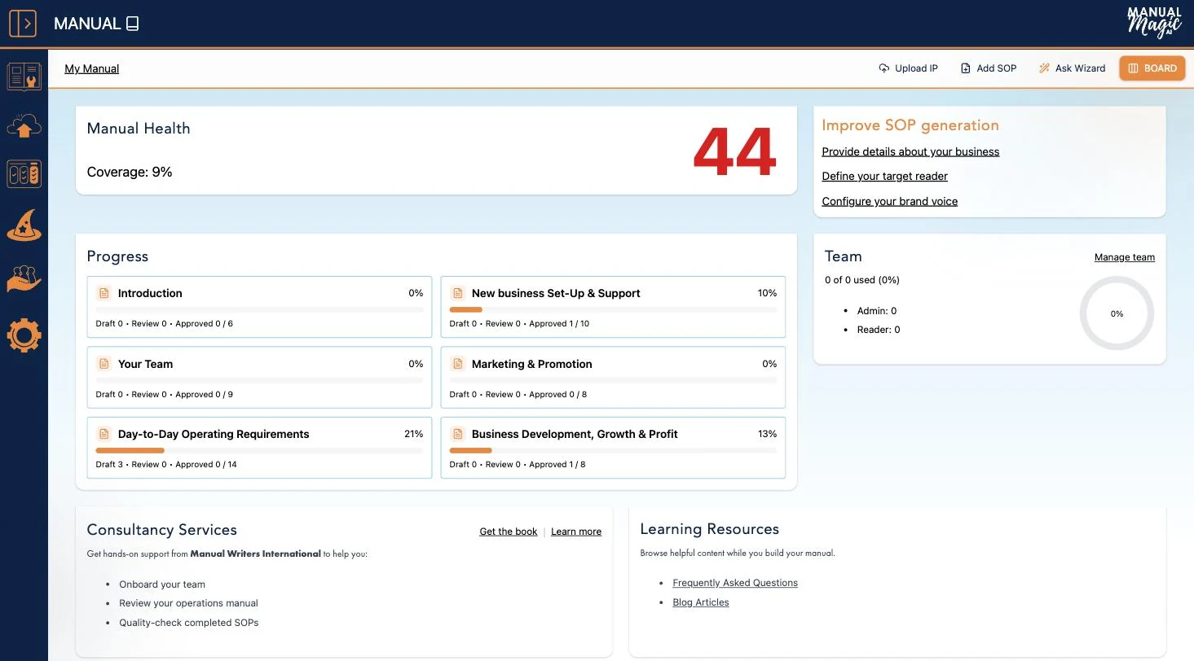Switch to the BOARD view

(1152, 68)
